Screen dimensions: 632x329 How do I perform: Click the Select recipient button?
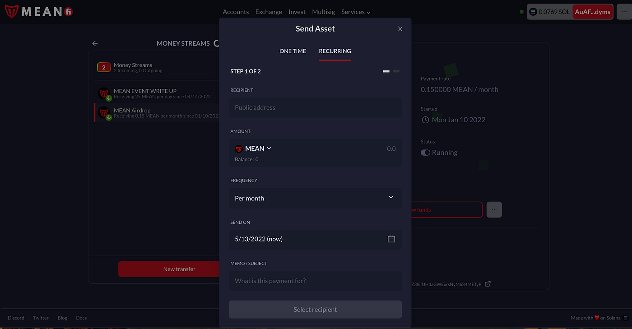(315, 310)
